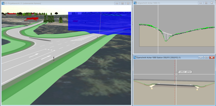Maximize the 3D-Projektansicht window

click(123, 3)
